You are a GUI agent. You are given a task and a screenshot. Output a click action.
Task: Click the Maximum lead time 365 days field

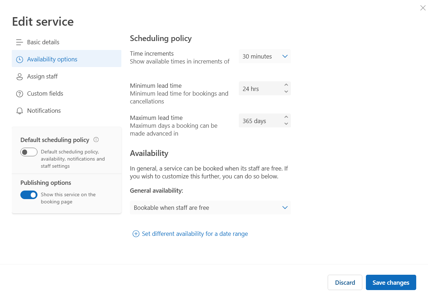[x=260, y=121]
